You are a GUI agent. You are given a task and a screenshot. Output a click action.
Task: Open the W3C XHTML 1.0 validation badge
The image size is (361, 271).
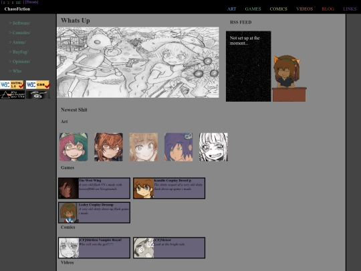tap(12, 85)
